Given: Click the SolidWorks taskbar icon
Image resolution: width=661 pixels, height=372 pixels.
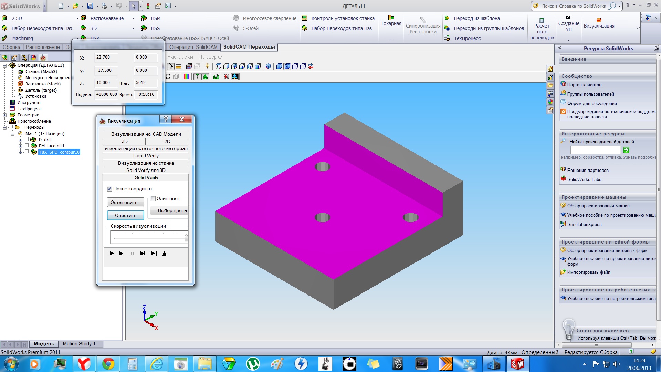Looking at the screenshot, I should click(517, 364).
